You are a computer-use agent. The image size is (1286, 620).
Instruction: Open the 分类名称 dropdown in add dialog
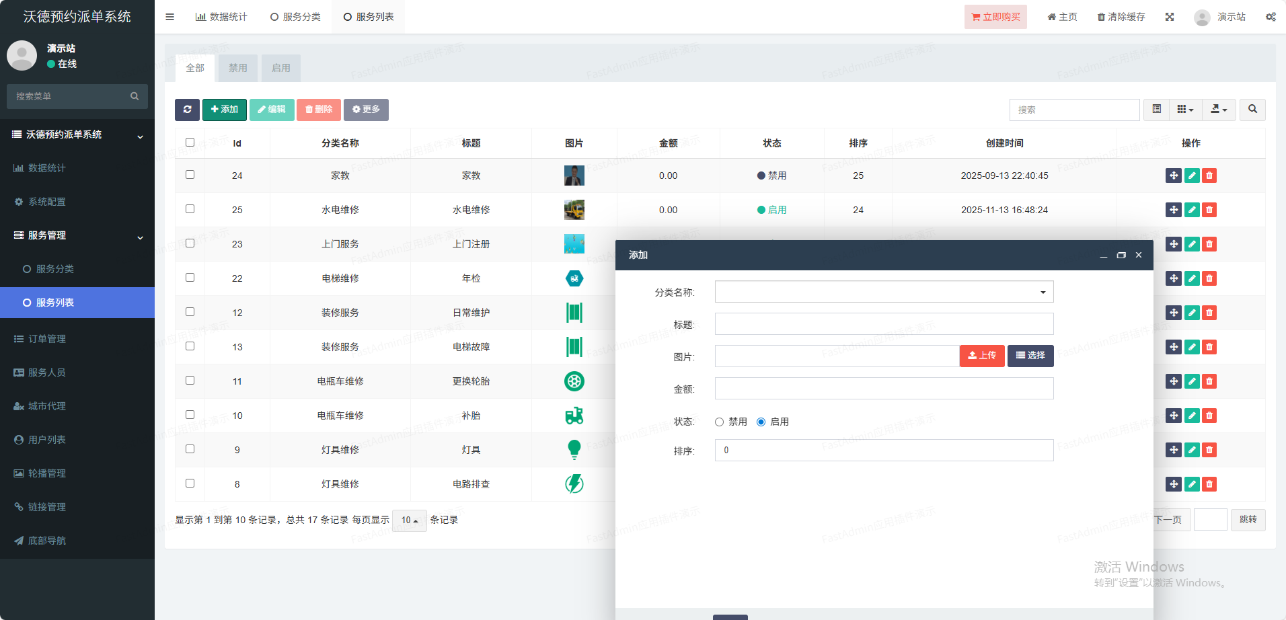click(x=884, y=292)
